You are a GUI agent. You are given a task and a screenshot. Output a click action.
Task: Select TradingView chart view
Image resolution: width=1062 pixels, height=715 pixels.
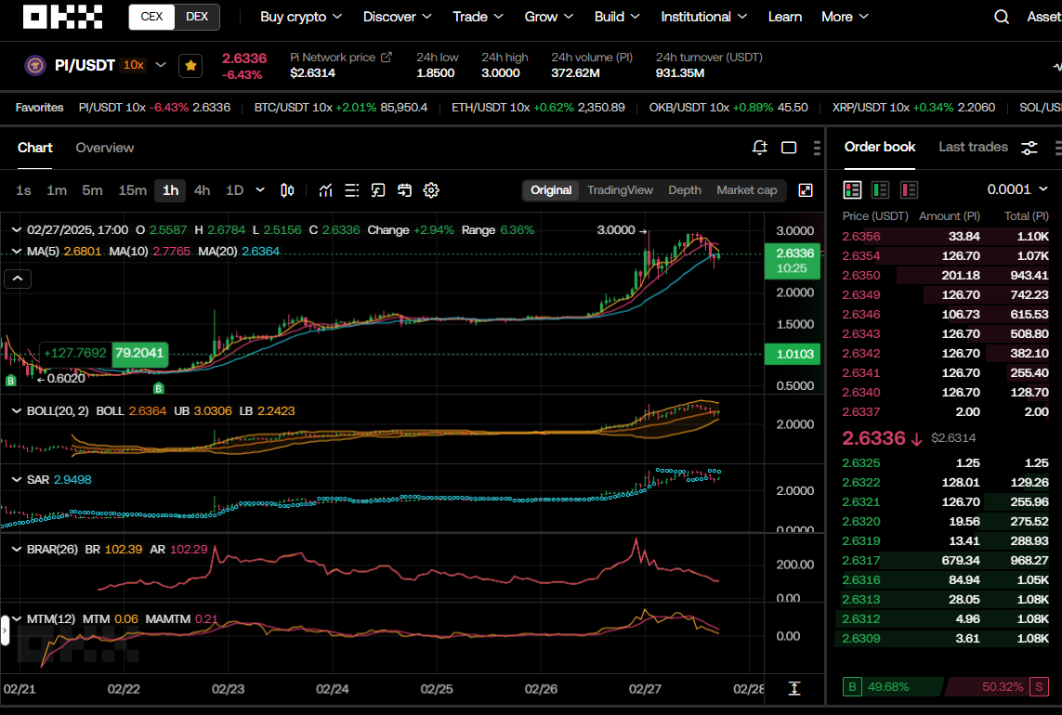(620, 190)
